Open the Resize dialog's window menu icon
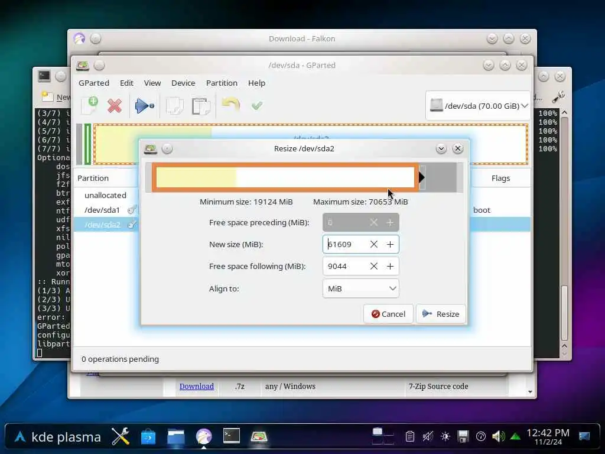This screenshot has height=454, width=605. pos(151,148)
